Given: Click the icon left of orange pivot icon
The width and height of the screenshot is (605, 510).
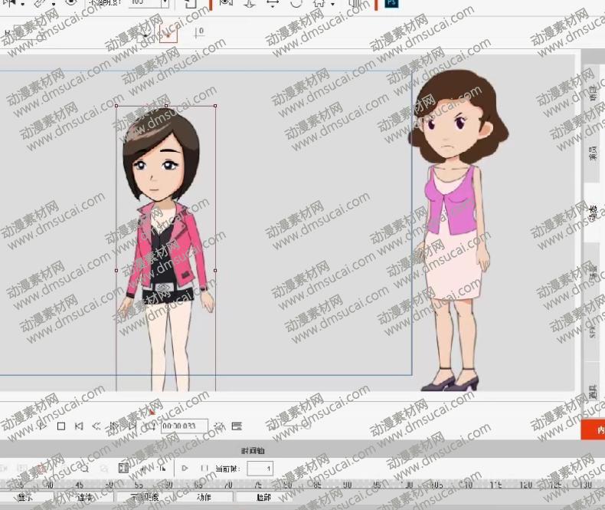Looking at the screenshot, I should [x=145, y=34].
